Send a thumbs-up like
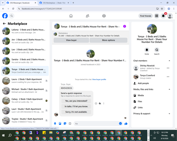This screenshot has width=177, height=141. pos(126,123)
